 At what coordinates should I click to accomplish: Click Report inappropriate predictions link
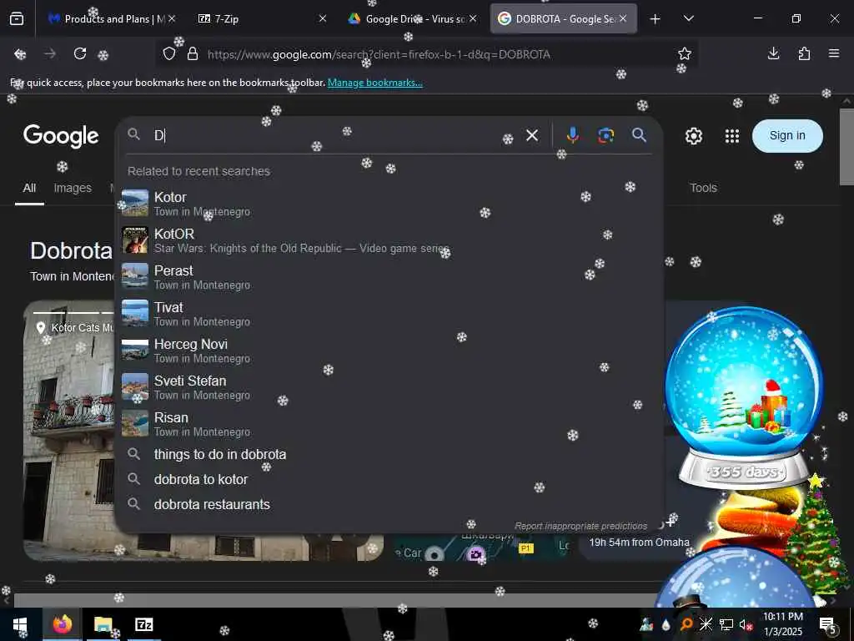[x=581, y=526]
